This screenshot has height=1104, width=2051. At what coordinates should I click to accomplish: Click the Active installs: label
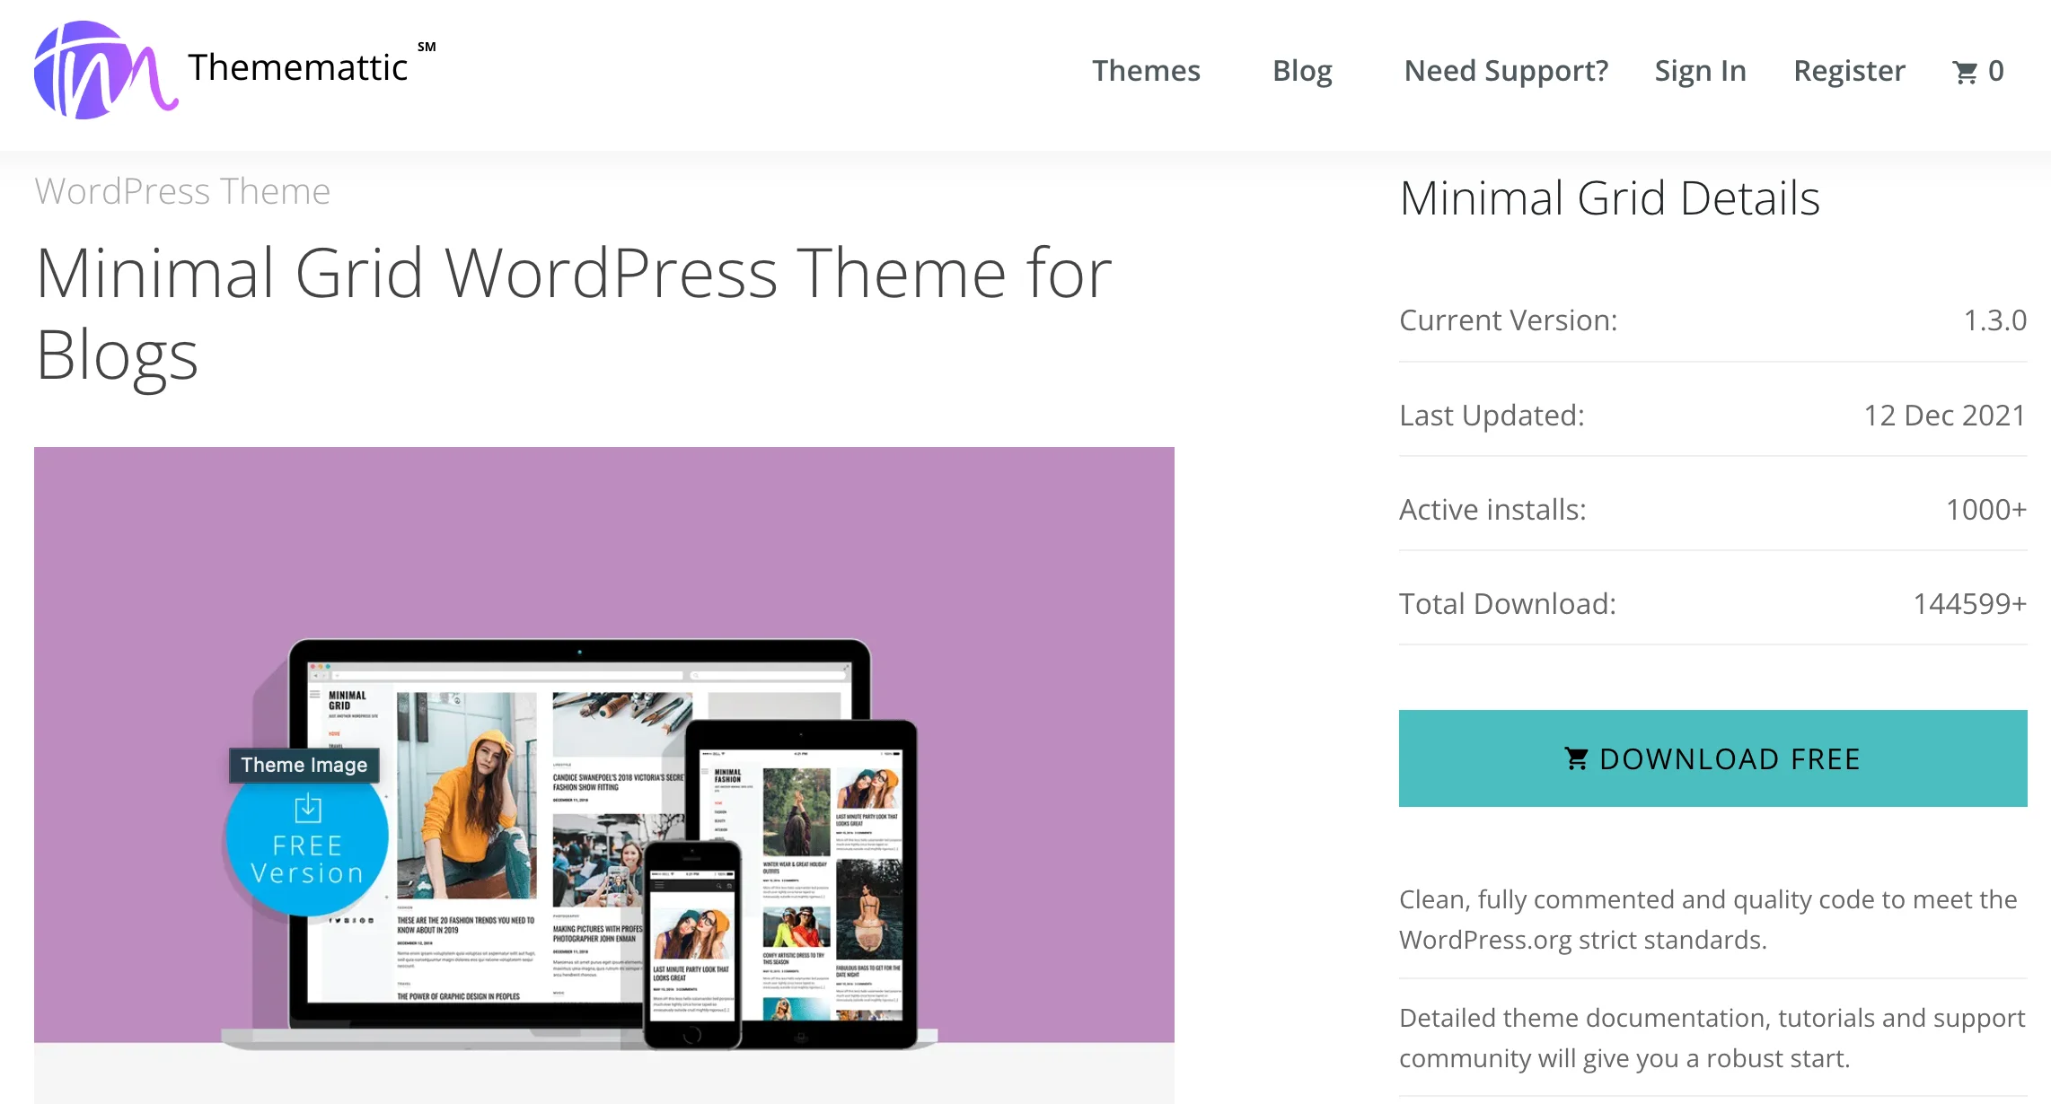point(1492,509)
